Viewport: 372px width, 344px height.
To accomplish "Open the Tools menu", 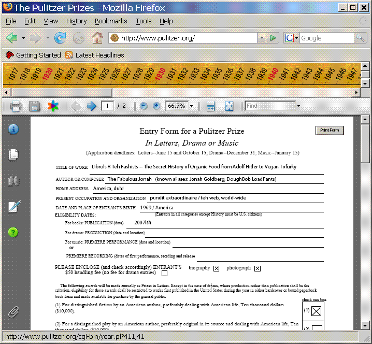I will pos(144,21).
